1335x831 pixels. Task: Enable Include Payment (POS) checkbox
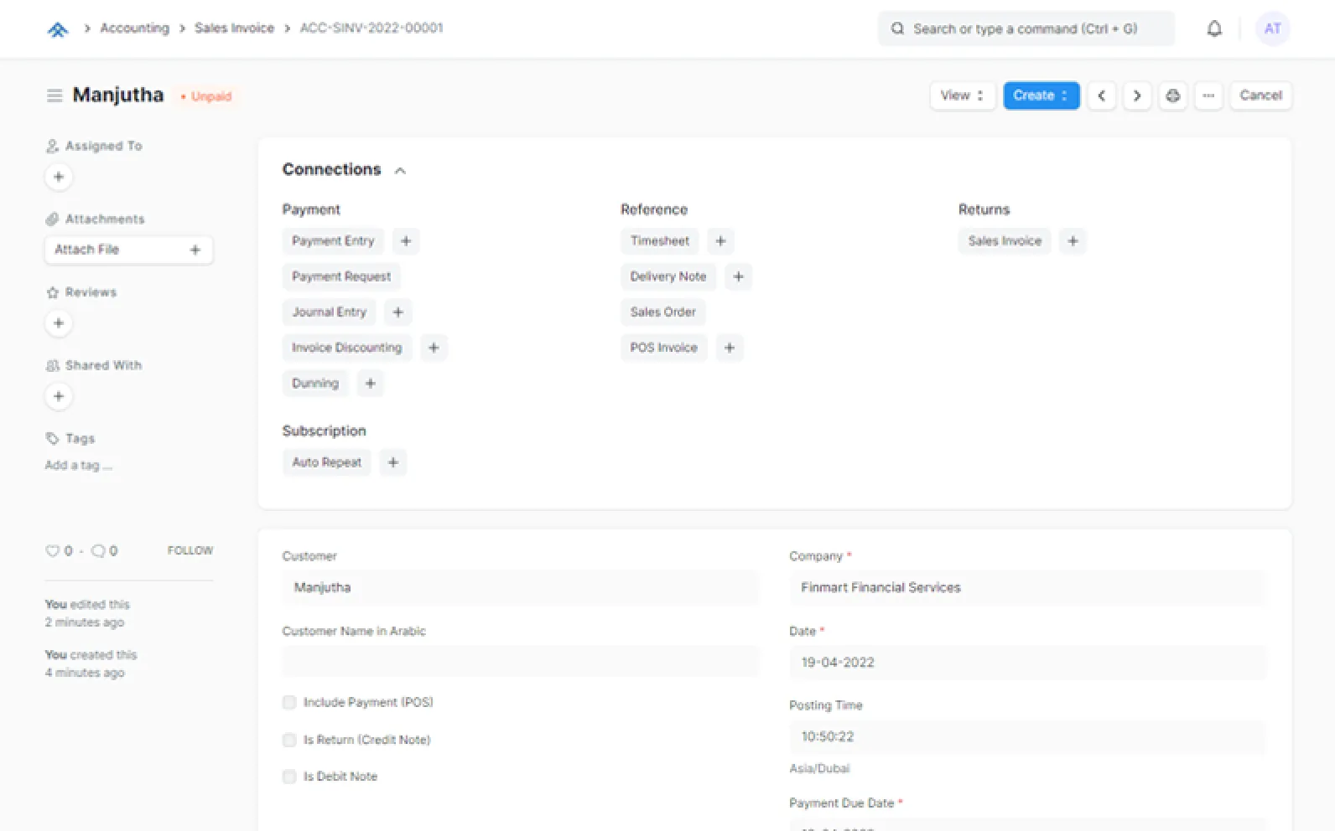click(289, 703)
